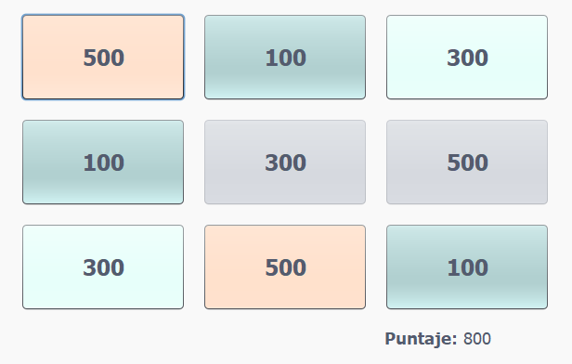Choose the peach 500 tile in bottom row

(285, 267)
